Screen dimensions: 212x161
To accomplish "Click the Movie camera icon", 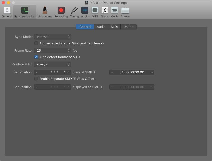I will (115, 12).
